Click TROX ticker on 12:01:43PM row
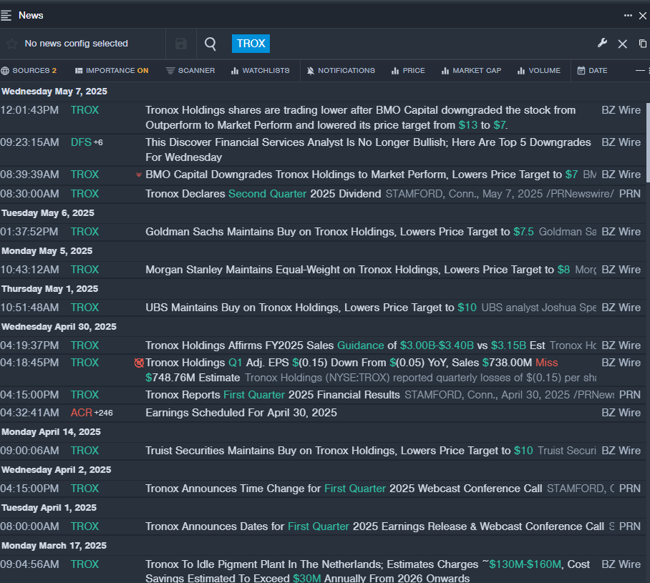 (85, 110)
